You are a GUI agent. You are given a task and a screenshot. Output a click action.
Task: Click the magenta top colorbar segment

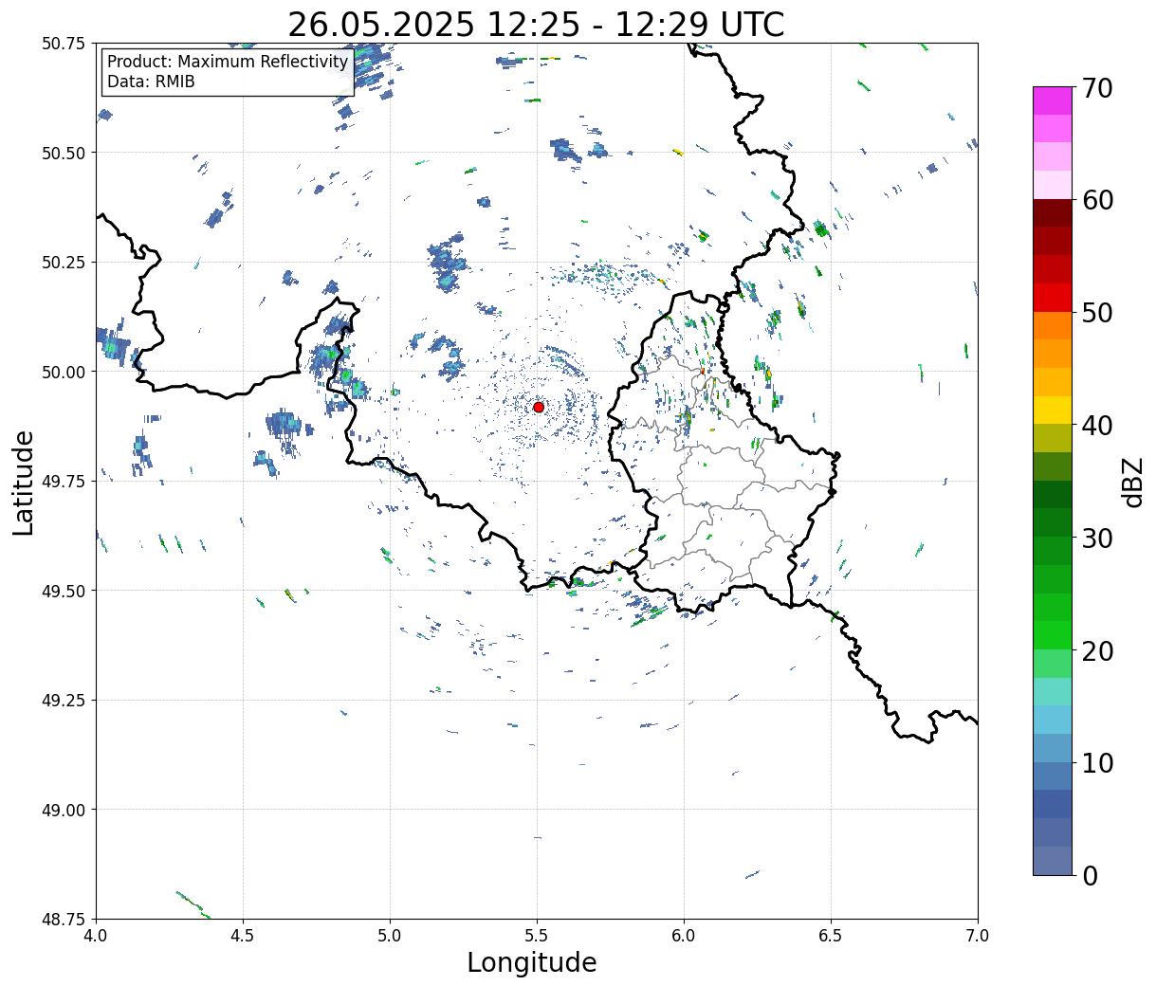[1053, 100]
